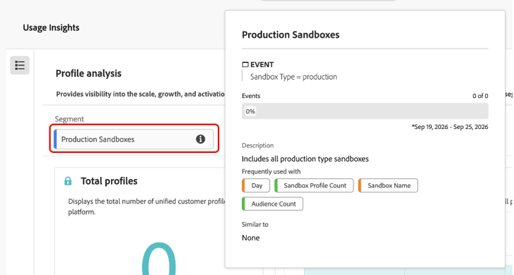Click the Sandbox Name dimension tag
The height and width of the screenshot is (275, 514).
(x=388, y=185)
